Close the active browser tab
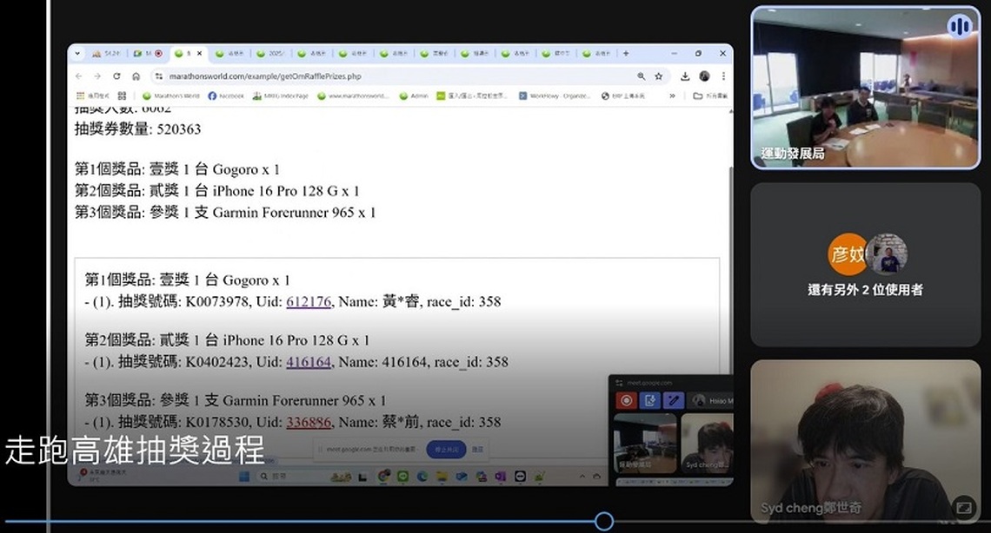 coord(200,54)
